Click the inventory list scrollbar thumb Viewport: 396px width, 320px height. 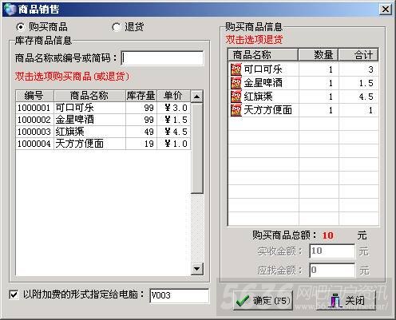pos(197,148)
